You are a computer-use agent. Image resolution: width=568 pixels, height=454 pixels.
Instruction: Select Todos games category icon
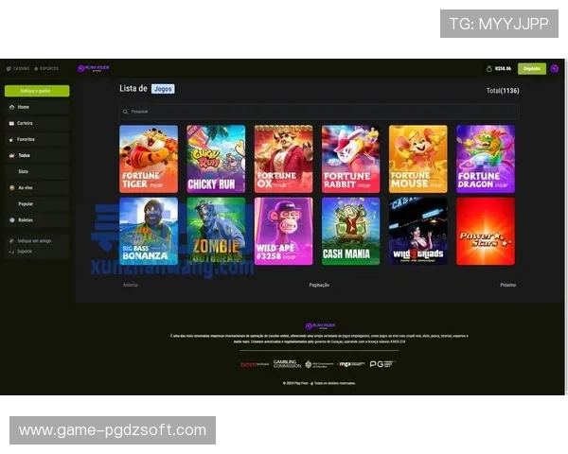11,155
